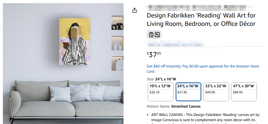The height and width of the screenshot is (124, 268).
Task: Click the return receipt arrow icon
Action: pos(157,35)
